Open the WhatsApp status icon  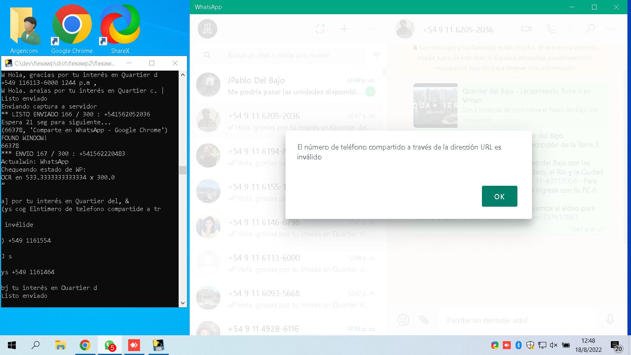(x=320, y=29)
